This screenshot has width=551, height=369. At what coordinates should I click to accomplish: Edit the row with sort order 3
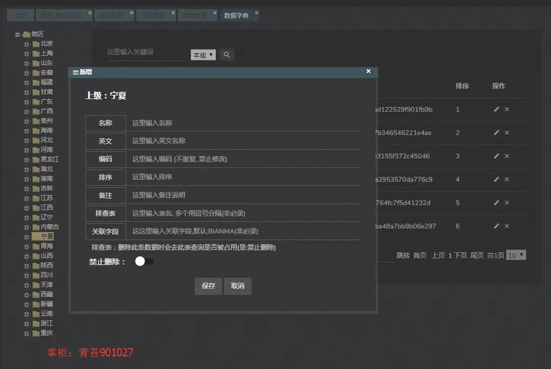pyautogui.click(x=496, y=156)
